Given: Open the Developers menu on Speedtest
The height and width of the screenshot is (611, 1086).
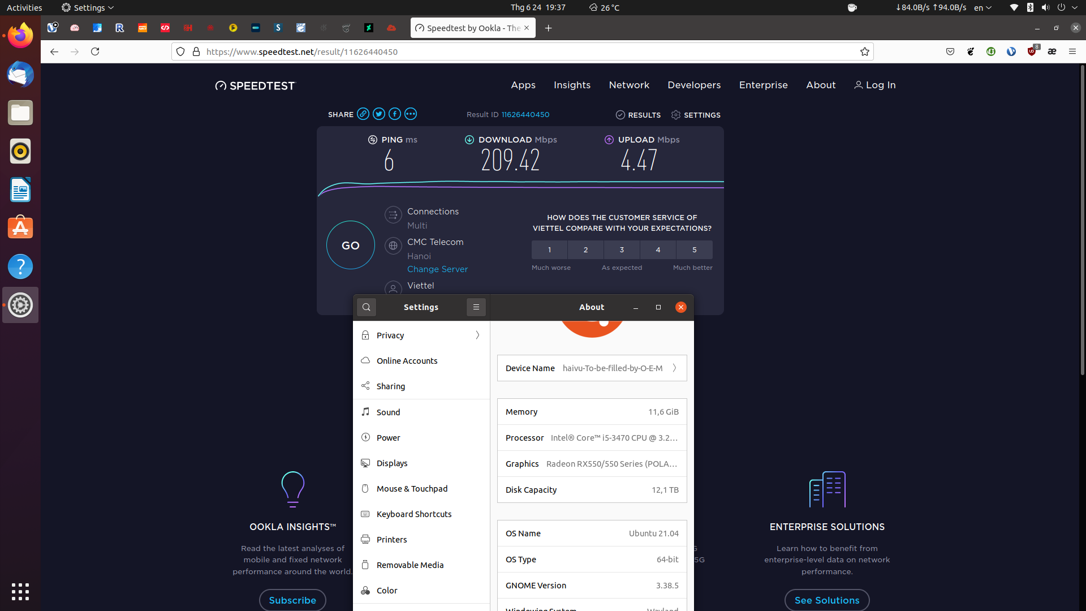Looking at the screenshot, I should pos(694,85).
